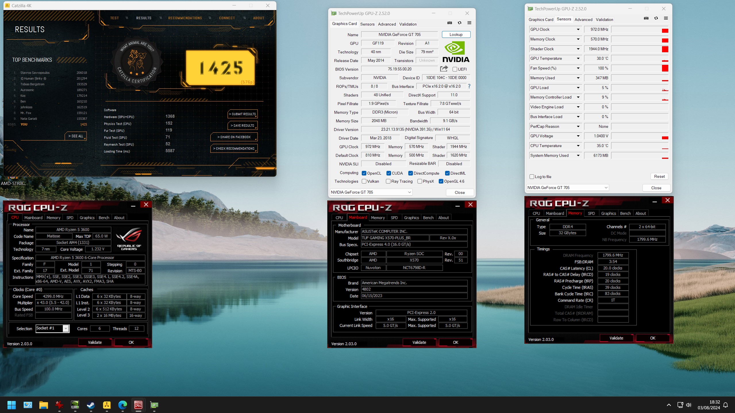Screen dimensions: 735x413
Task: Open Validation tab in GPU-Z Sensors window
Action: click(x=605, y=20)
